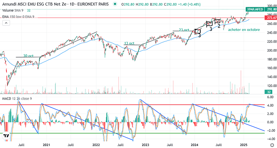Collapse the indicator legend with the chevron button
The width and height of the screenshot is (277, 148).
[6, 23]
